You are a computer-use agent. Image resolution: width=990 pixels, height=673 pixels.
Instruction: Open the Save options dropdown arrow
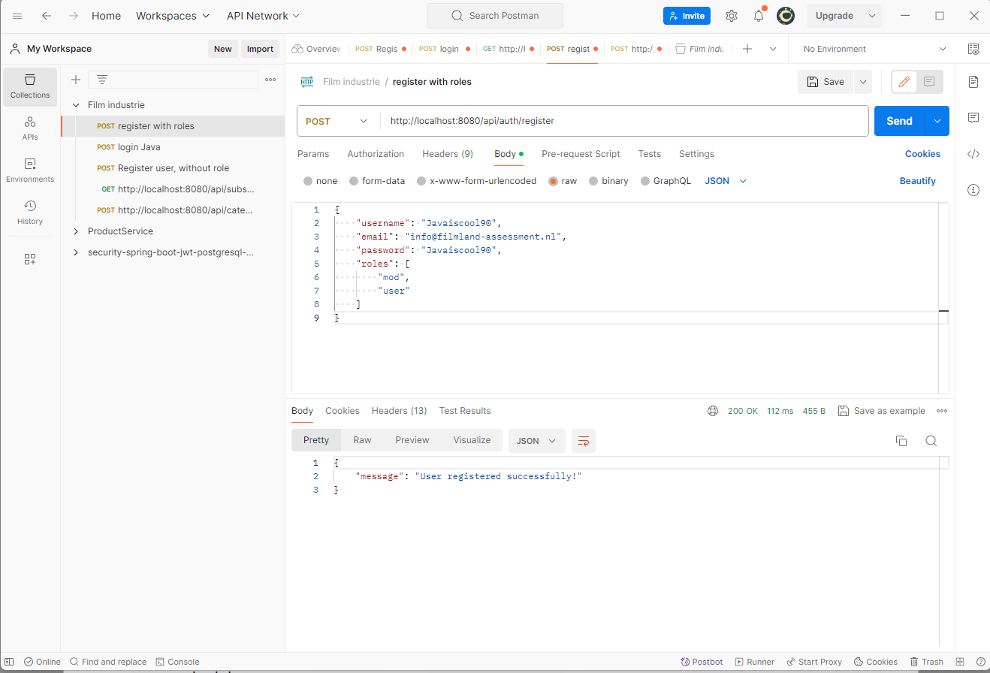862,82
